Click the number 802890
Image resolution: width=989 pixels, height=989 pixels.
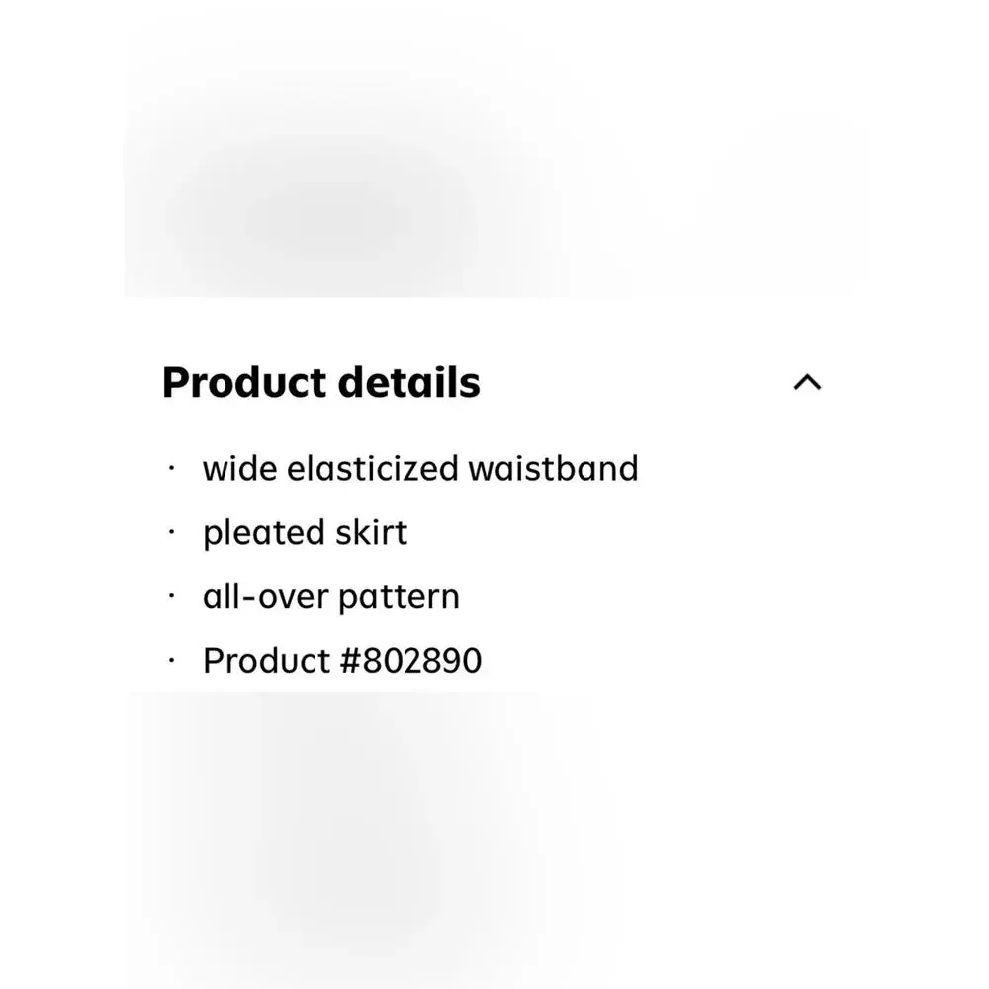tap(422, 661)
